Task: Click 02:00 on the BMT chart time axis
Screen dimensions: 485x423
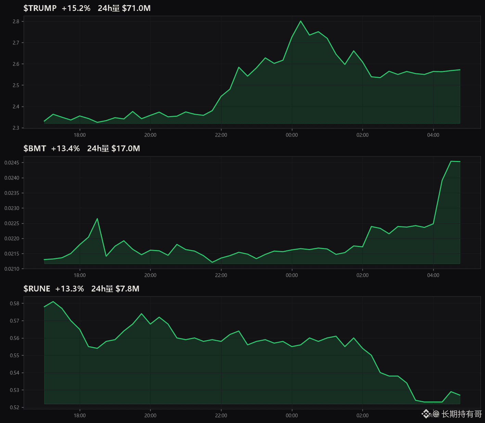Action: point(362,275)
